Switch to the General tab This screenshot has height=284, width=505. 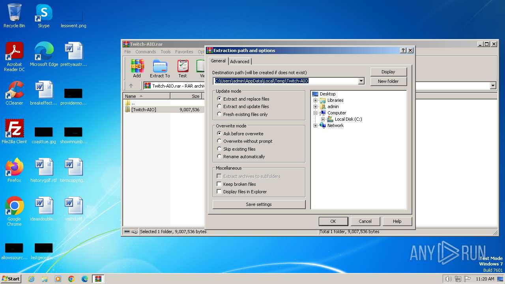coord(218,61)
